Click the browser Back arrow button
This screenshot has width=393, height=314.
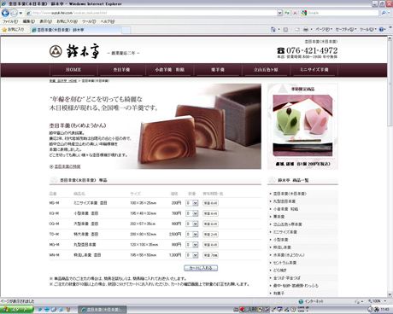[x=5, y=13]
